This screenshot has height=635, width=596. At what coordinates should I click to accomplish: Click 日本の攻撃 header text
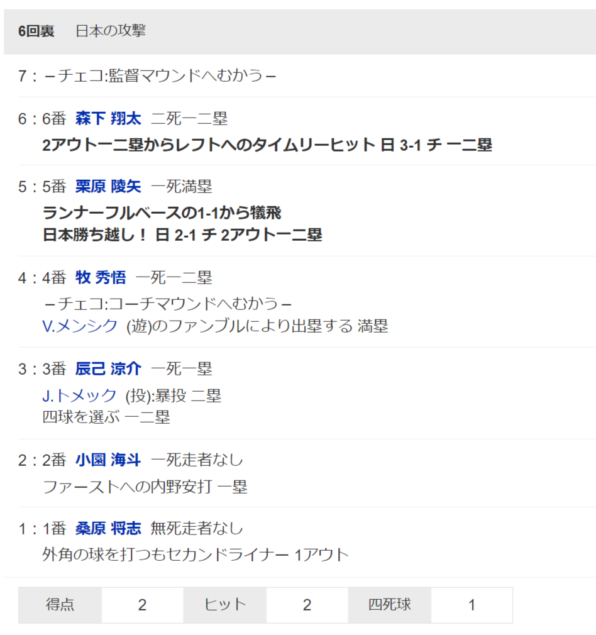coord(111,31)
